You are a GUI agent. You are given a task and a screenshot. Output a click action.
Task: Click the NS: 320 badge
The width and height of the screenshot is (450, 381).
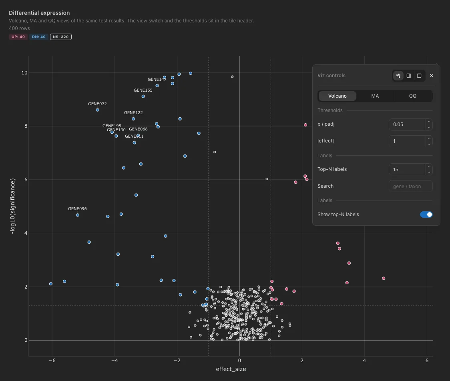pos(61,37)
